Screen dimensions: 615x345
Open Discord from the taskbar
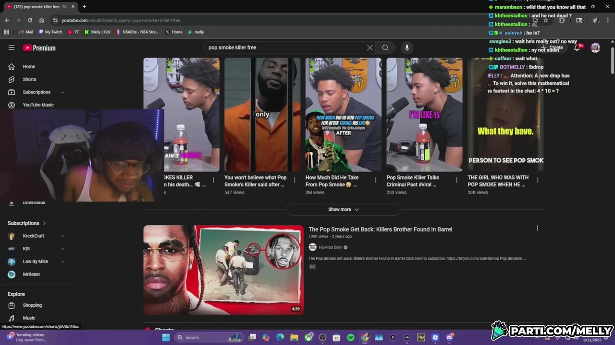tap(450, 337)
